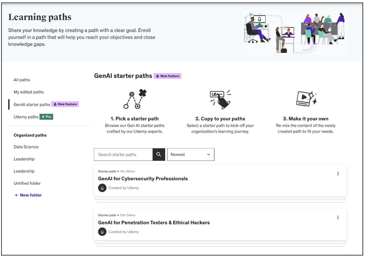
Task: Open GenAI for Penetration Testers & Ethical Hackers
Action: (x=154, y=223)
